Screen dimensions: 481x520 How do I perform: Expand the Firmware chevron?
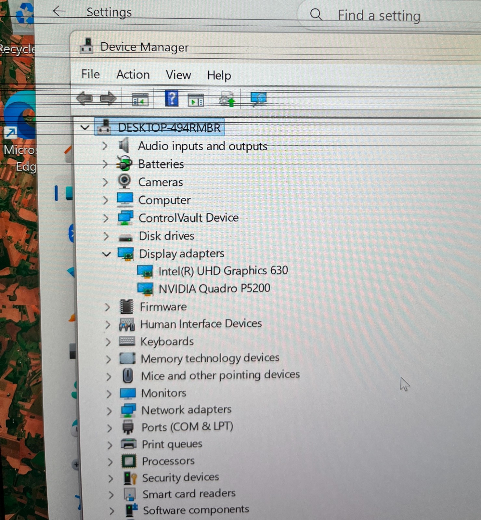(x=107, y=307)
